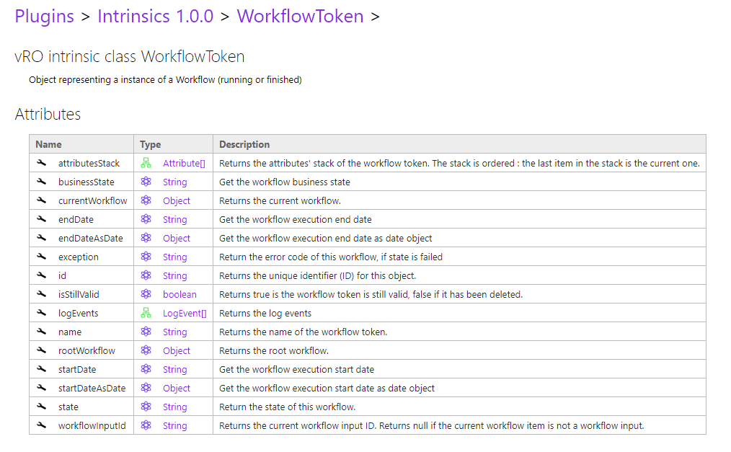Click the green class icon next to LogEvent[]
Viewport: 731px width, 452px height.
click(146, 313)
